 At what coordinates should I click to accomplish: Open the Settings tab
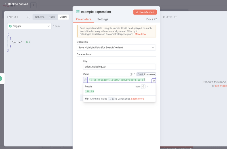(x=103, y=19)
